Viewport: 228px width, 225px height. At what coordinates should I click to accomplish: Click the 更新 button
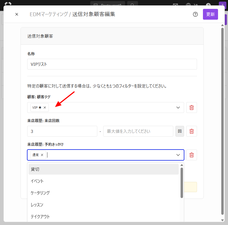click(210, 14)
